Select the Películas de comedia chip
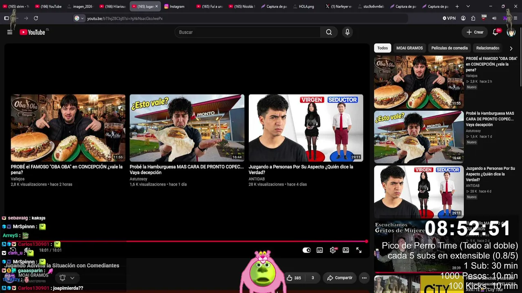 (449, 48)
